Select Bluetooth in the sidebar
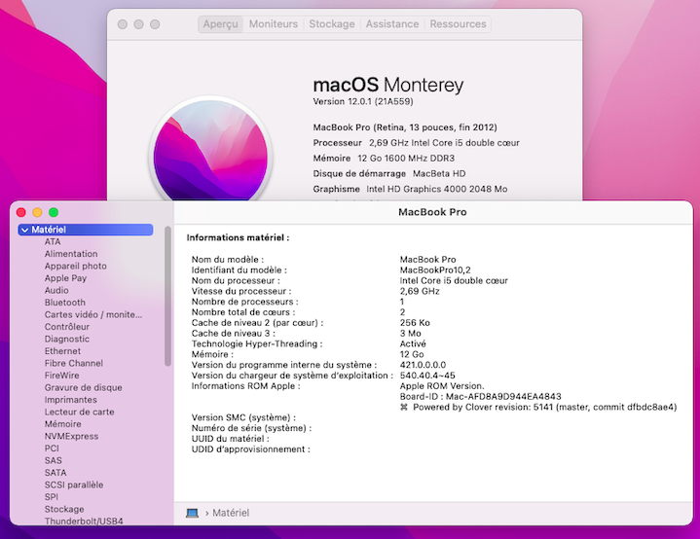700x539 pixels. [64, 303]
